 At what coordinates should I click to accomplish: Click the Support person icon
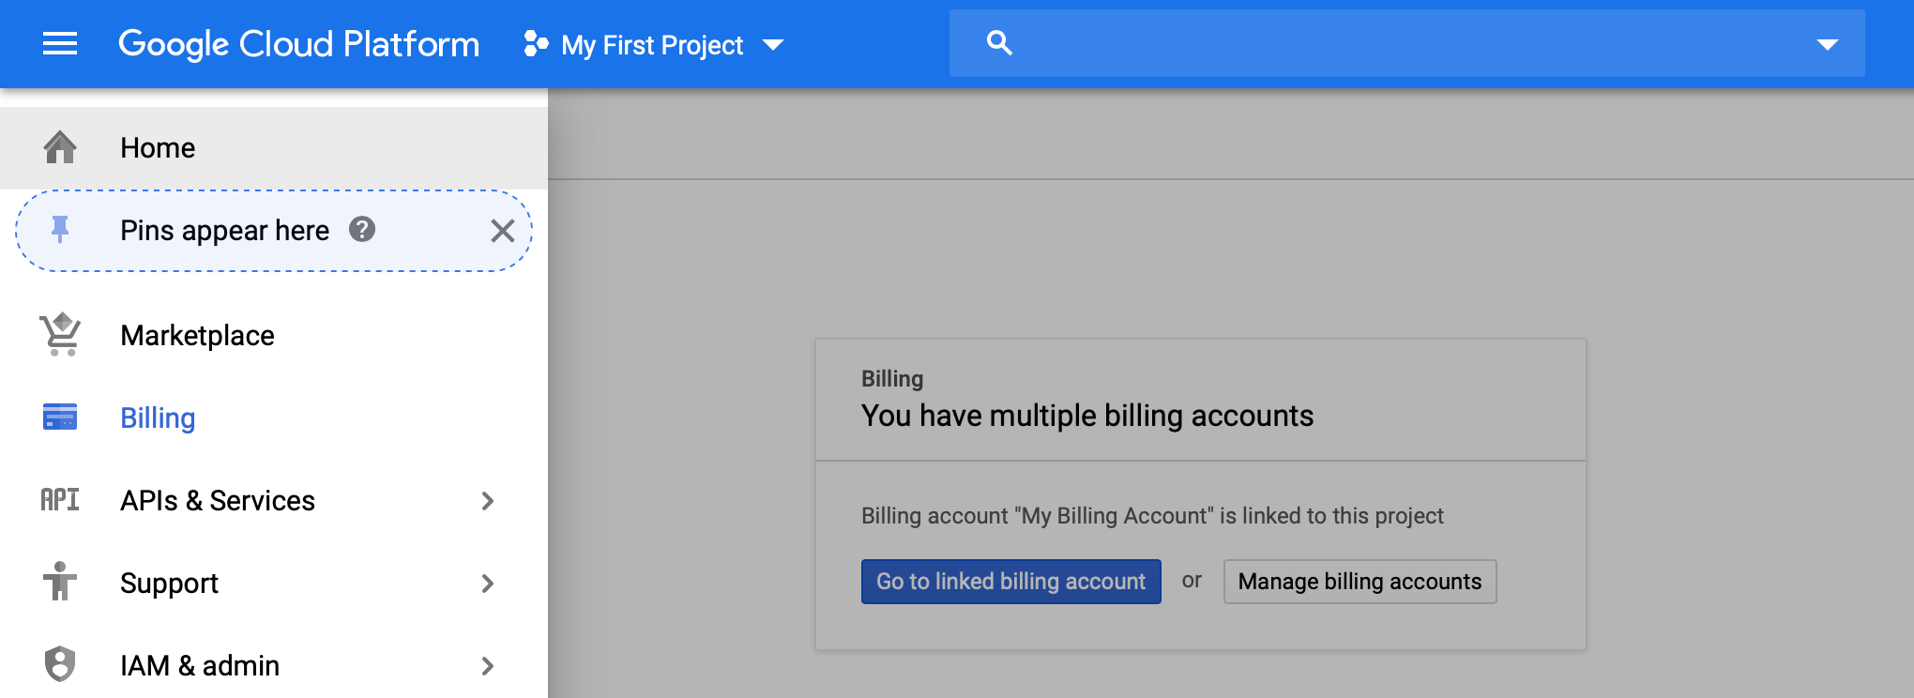[x=60, y=583]
